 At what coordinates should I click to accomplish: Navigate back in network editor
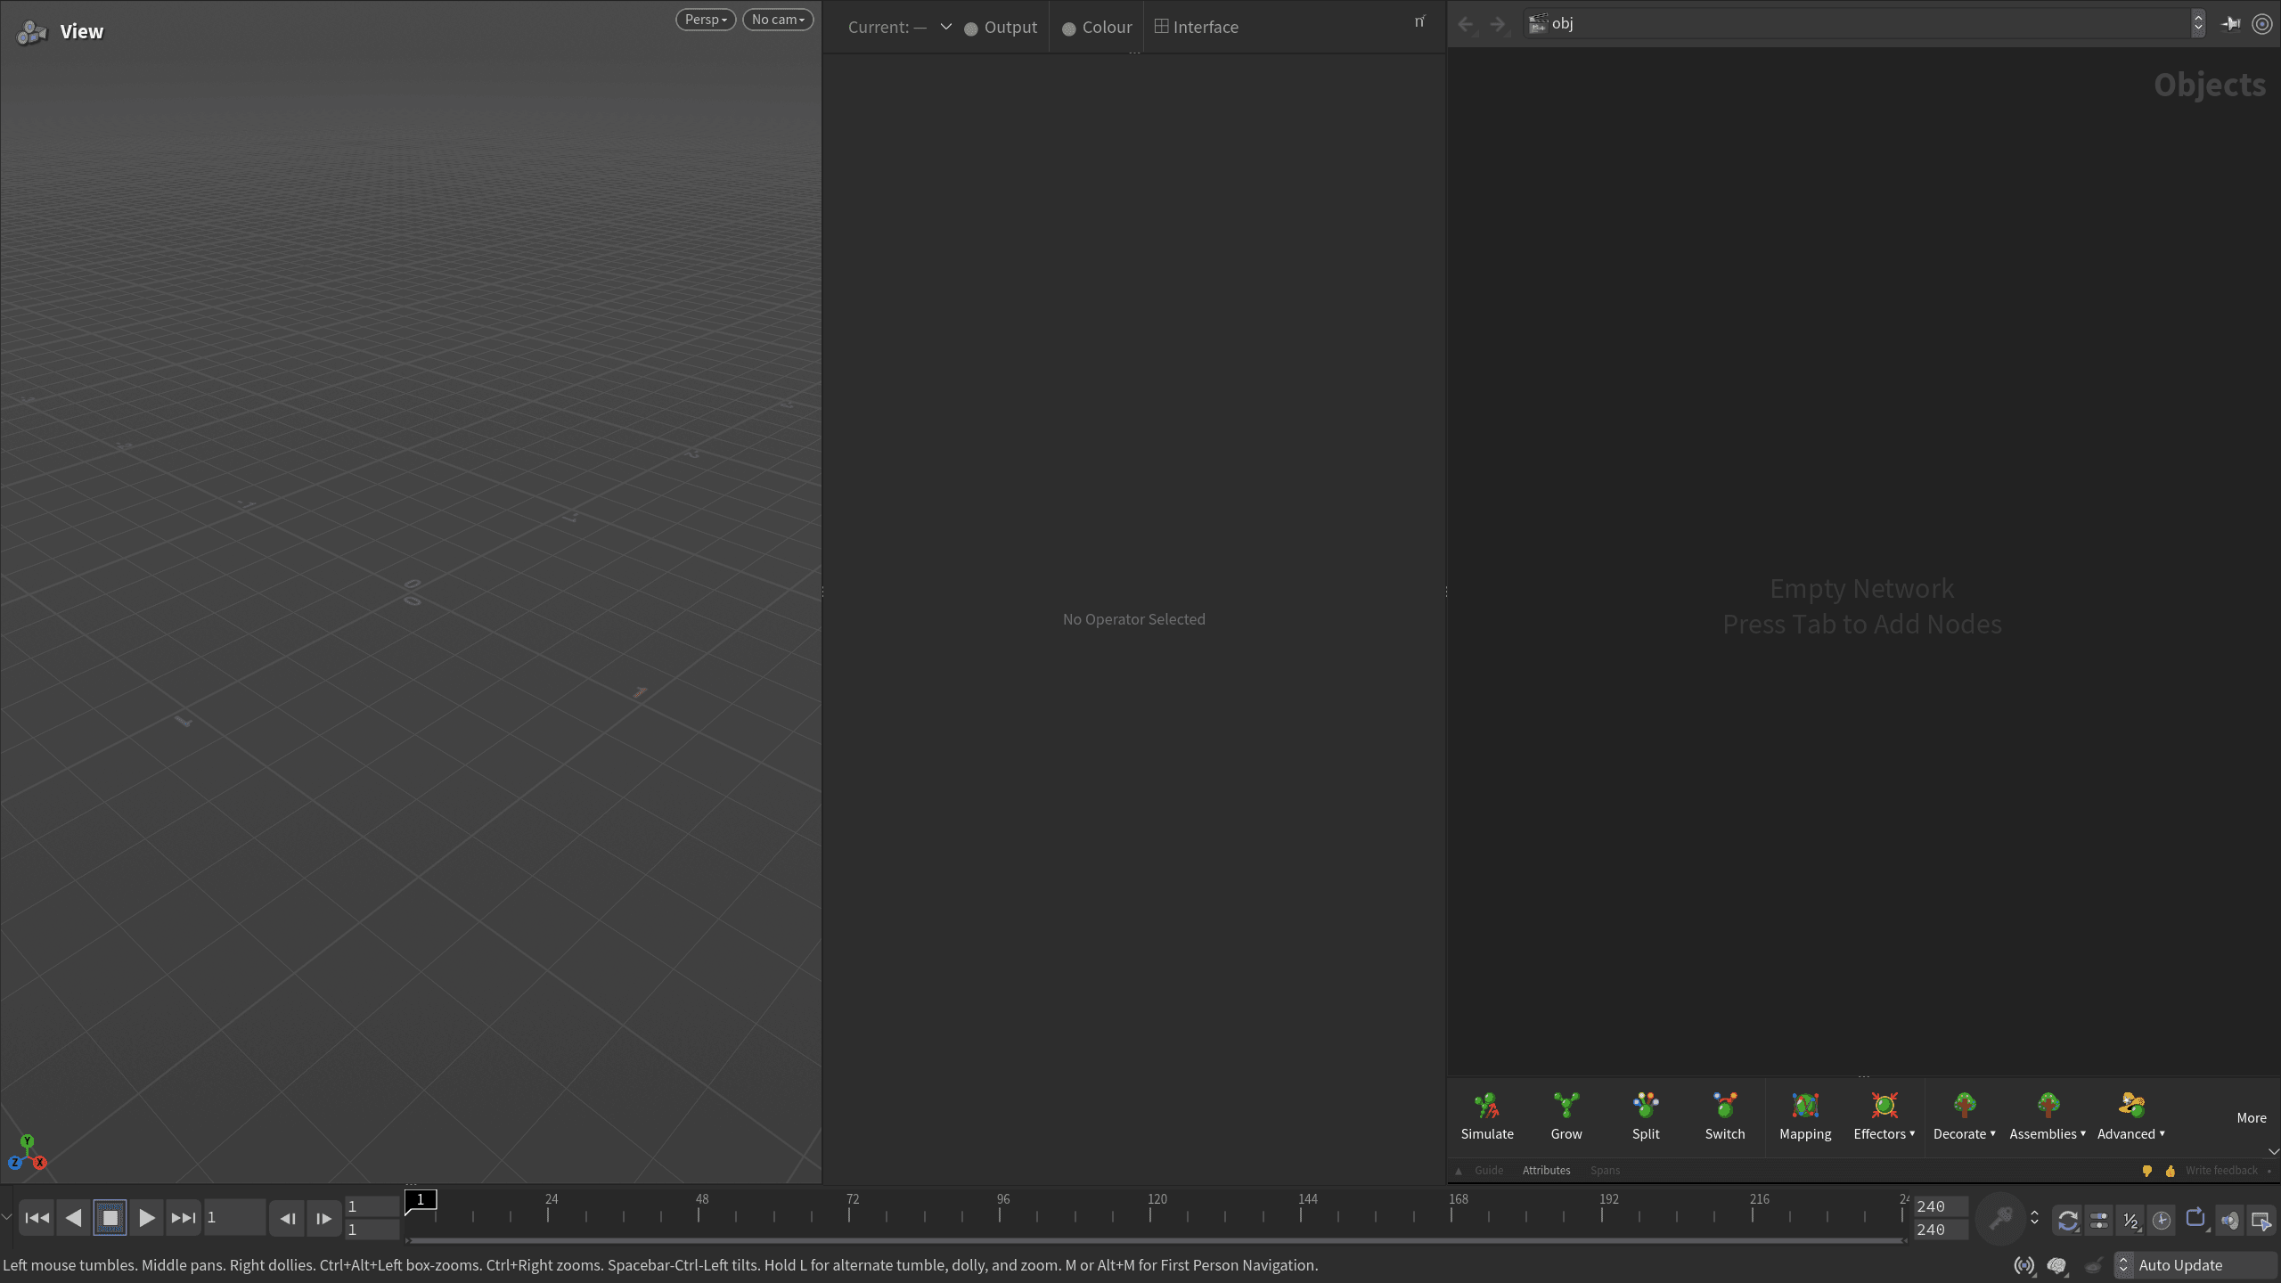tap(1466, 24)
